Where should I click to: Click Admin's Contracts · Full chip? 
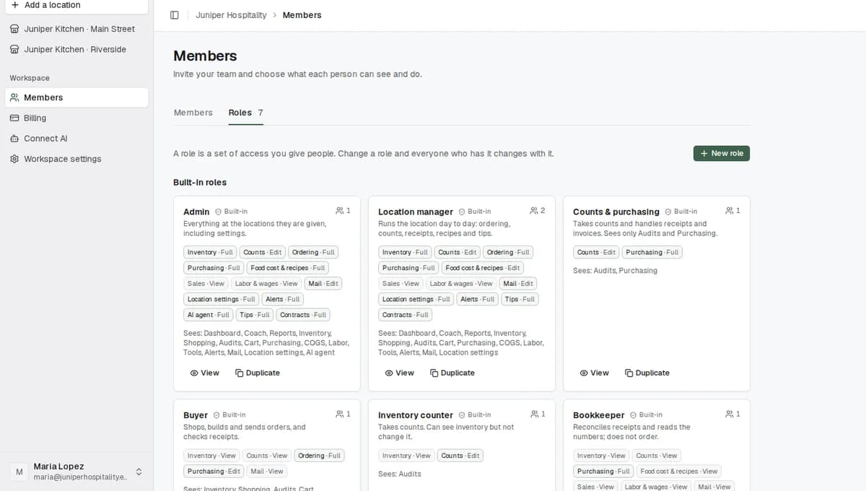tap(303, 315)
